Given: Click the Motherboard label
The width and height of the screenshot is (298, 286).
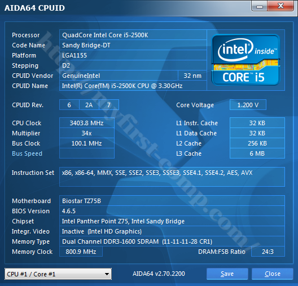Looking at the screenshot, I should tap(32, 201).
